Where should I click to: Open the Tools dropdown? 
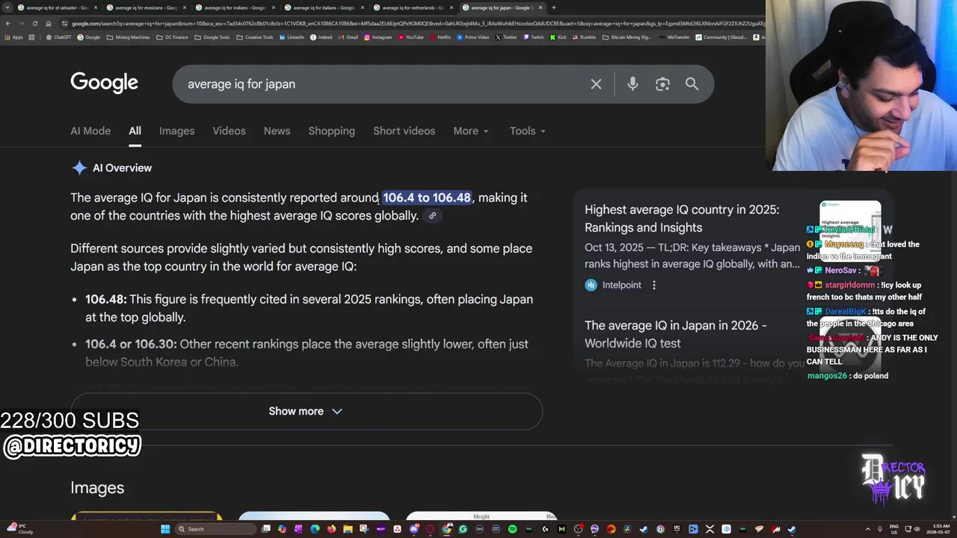(528, 131)
